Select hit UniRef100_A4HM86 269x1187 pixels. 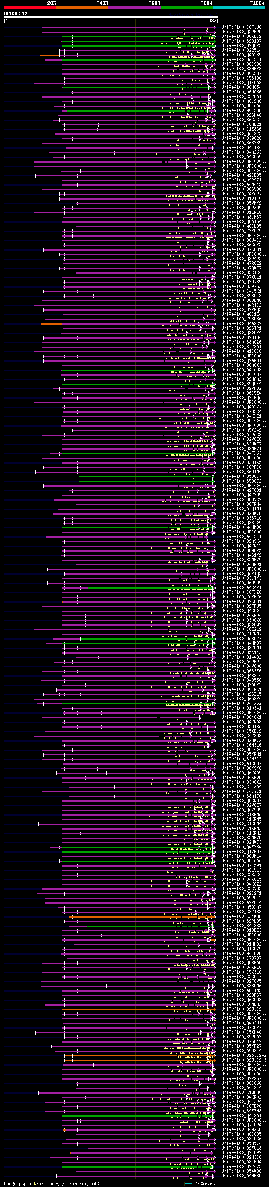coord(241,528)
